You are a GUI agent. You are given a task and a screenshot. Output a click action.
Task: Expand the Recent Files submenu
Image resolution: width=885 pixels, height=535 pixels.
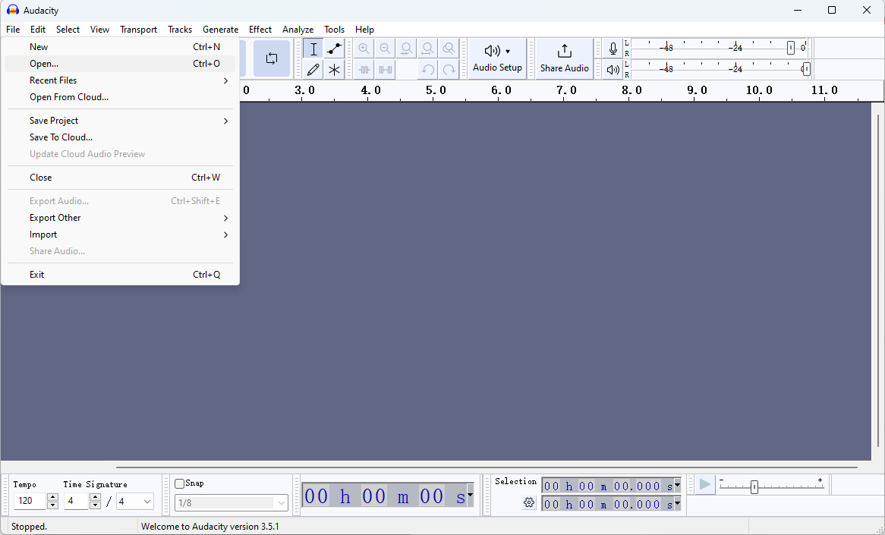pos(120,80)
